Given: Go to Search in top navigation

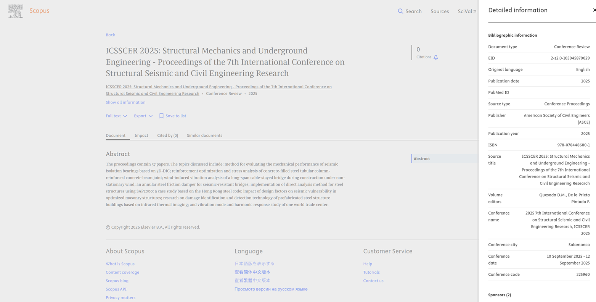Looking at the screenshot, I should coord(410,11).
